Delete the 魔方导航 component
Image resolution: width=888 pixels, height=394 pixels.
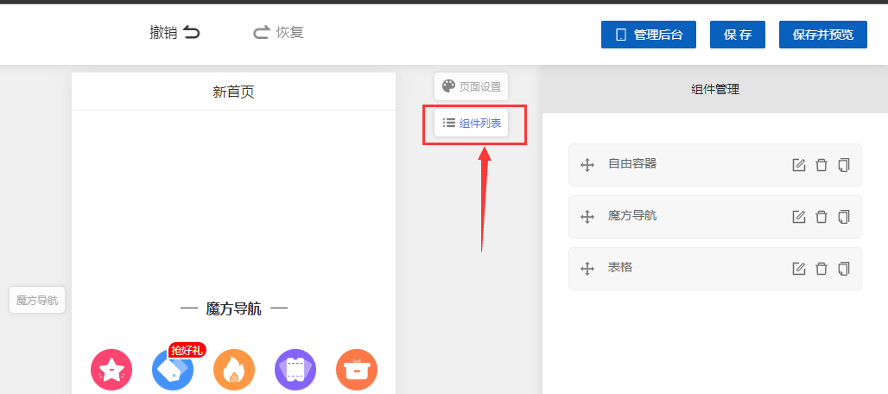[x=821, y=217]
